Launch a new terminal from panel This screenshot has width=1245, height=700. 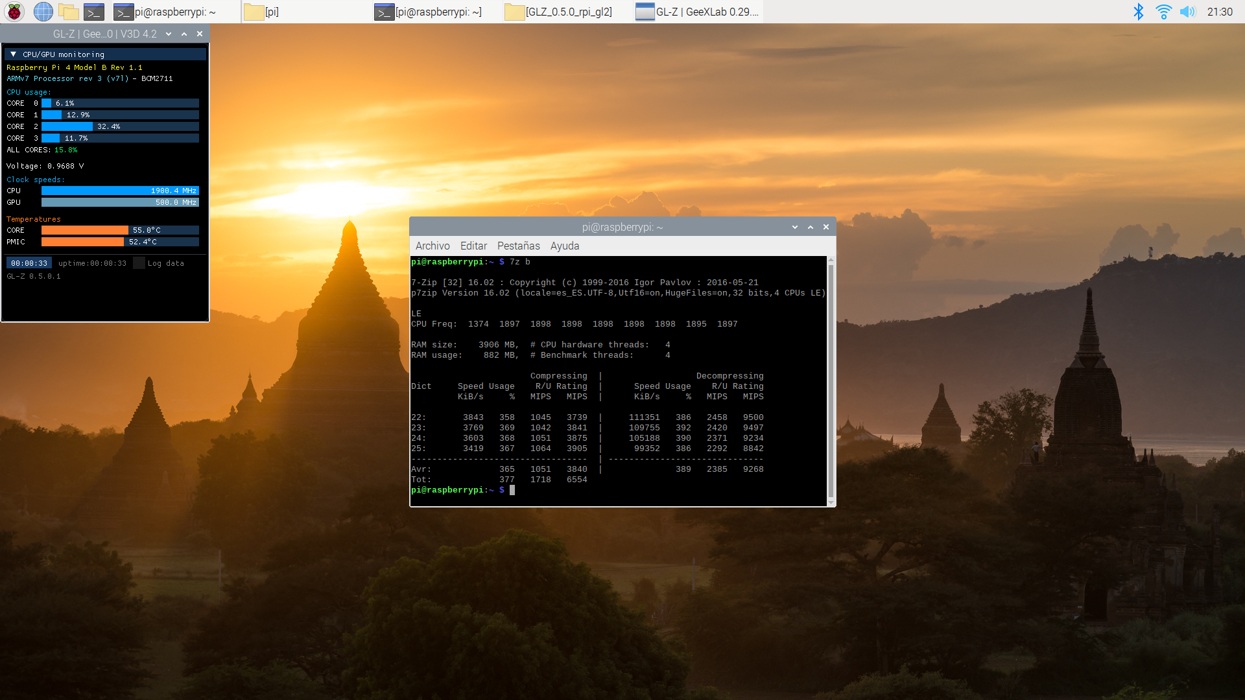click(x=94, y=11)
